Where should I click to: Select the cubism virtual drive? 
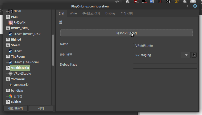(x=16, y=102)
